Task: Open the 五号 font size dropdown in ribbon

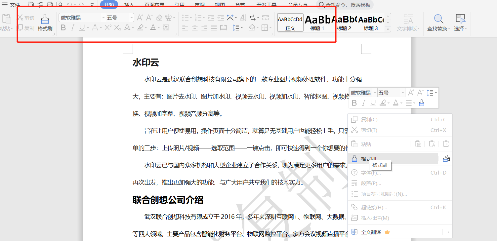Action: point(132,18)
